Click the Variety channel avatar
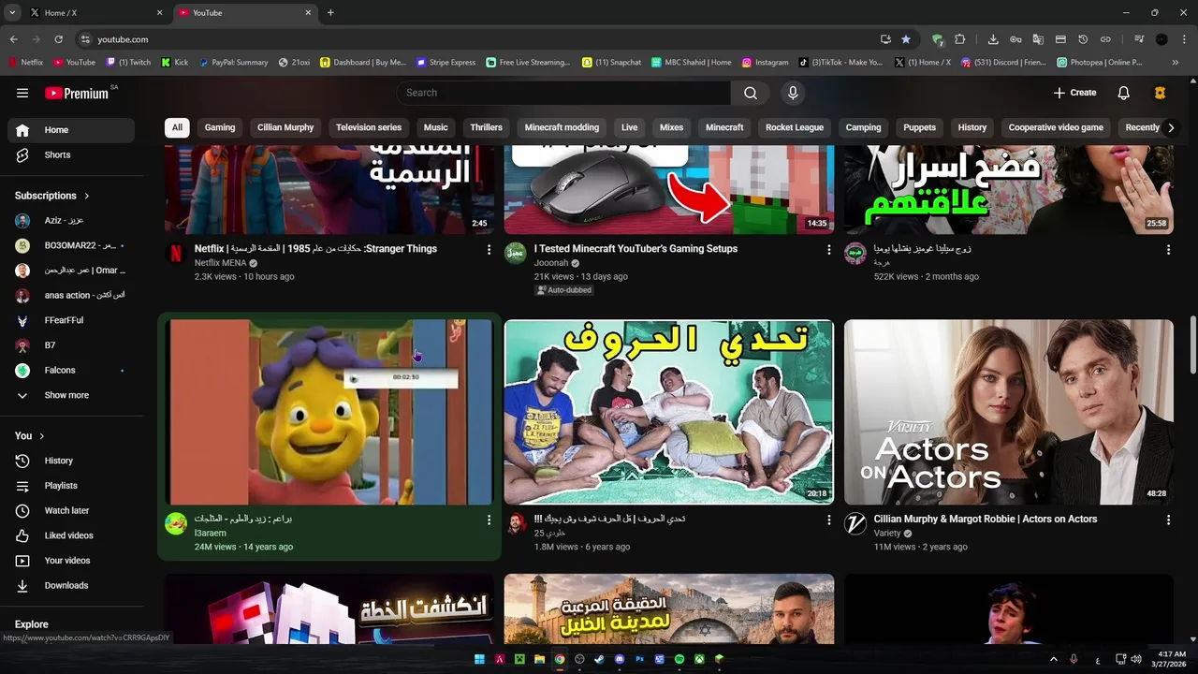The width and height of the screenshot is (1198, 674). tap(855, 523)
